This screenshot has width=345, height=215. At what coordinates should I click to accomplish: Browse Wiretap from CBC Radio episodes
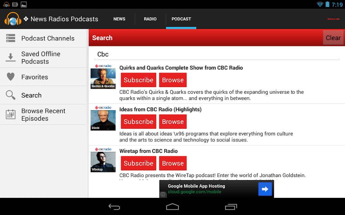coord(173,163)
